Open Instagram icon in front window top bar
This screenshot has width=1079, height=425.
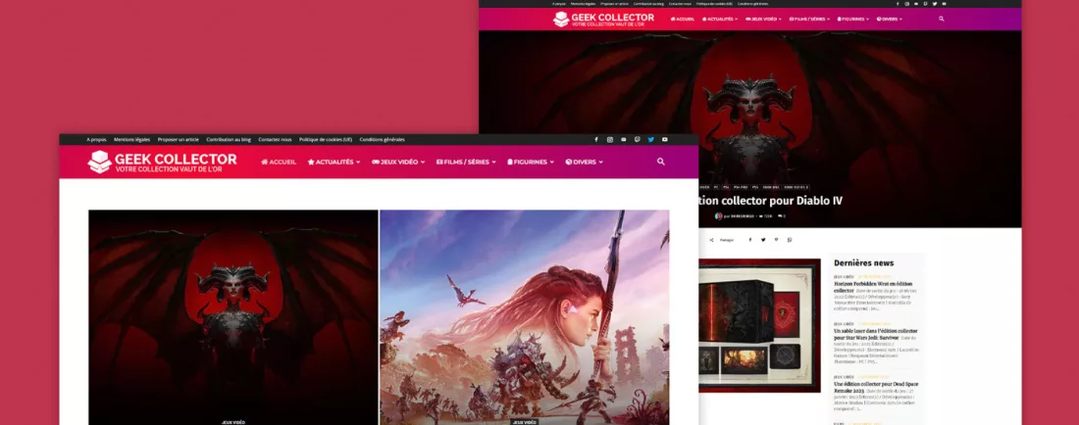[610, 139]
